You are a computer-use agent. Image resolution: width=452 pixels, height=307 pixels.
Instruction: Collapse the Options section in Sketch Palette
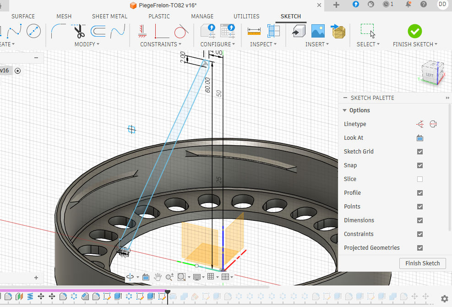click(345, 110)
